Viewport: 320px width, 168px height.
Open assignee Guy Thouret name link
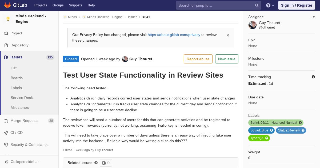(x=270, y=23)
